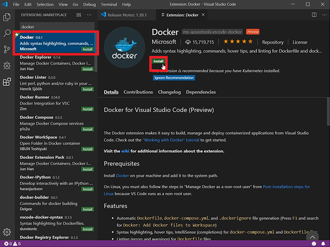
Task: Click the Microsoft publisher name
Action: 164,42
